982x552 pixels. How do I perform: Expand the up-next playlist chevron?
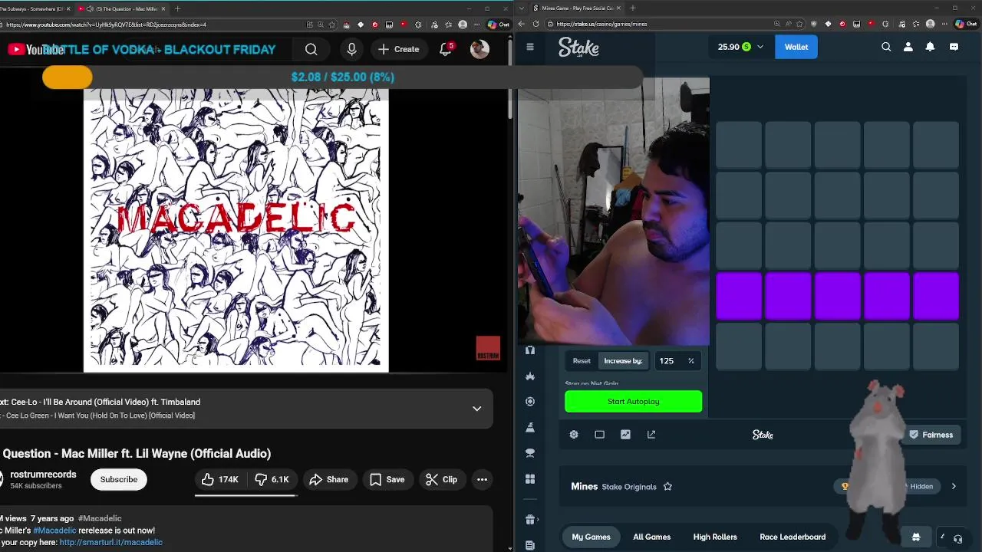[476, 409]
